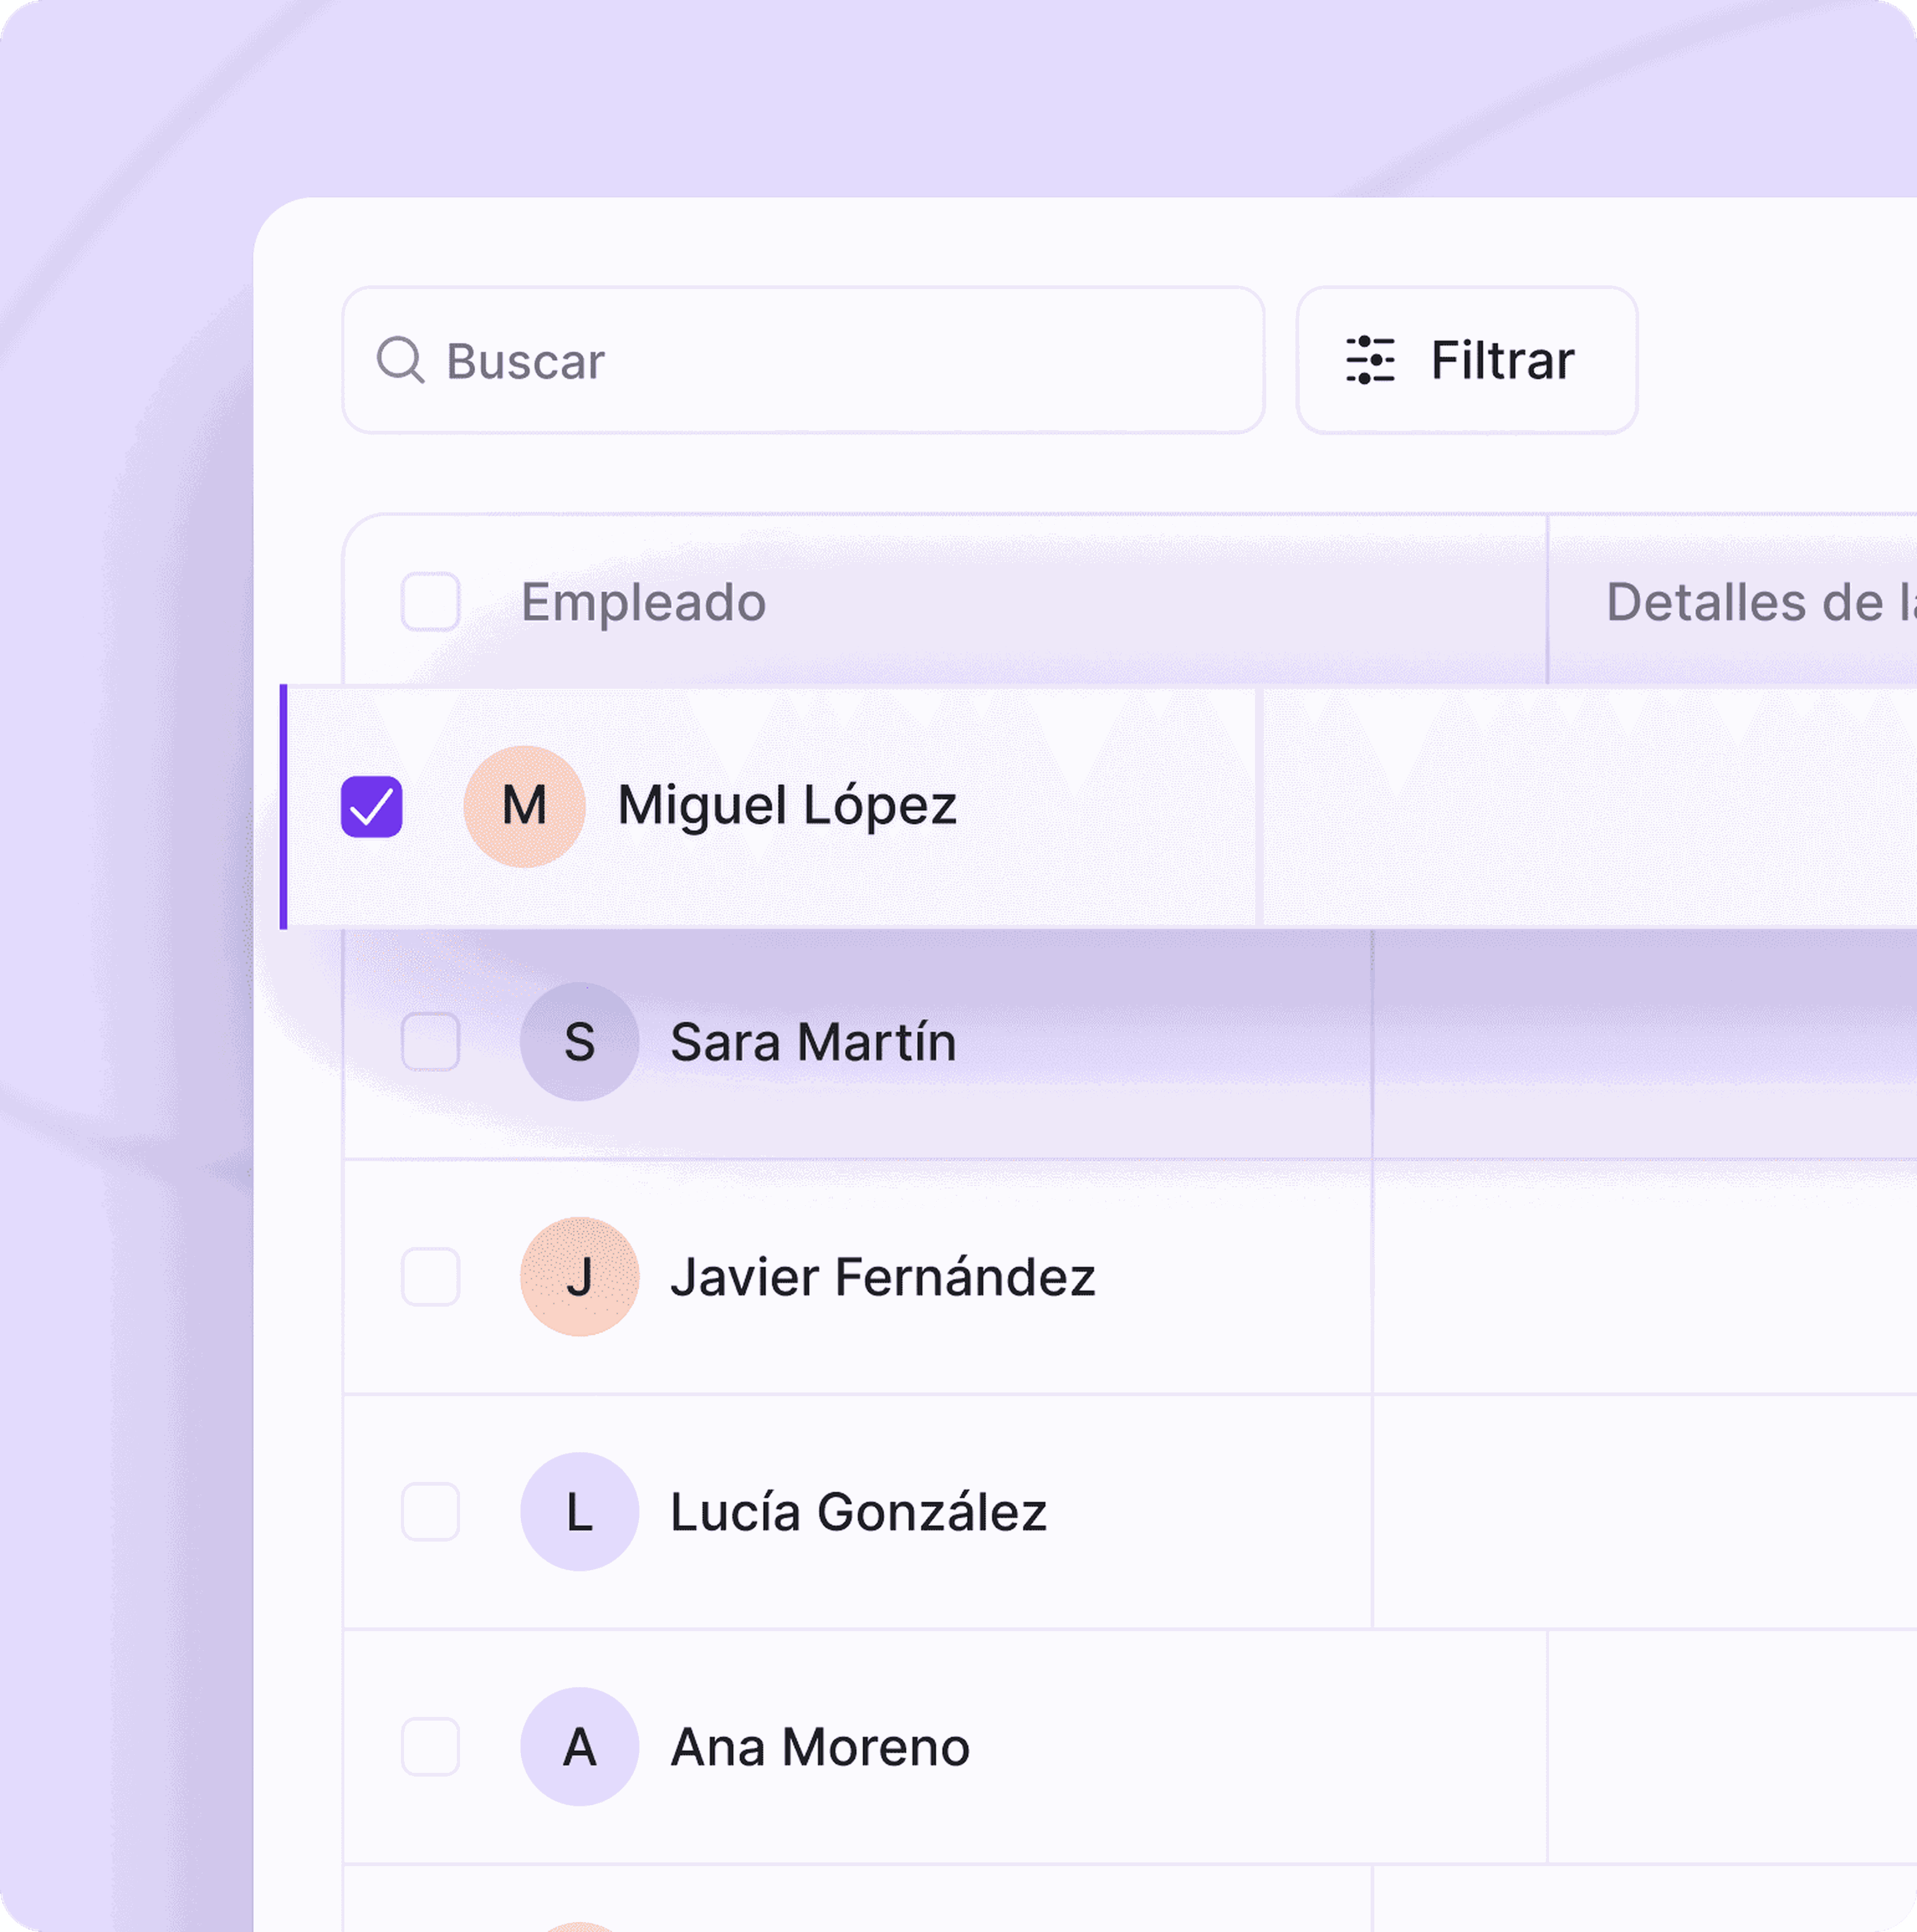Viewport: 1917px width, 1932px height.
Task: Click the search magnifier icon
Action: 401,360
